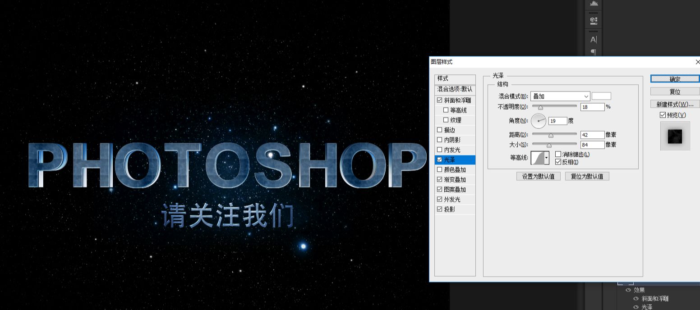Enable the 描边 checkbox
The height and width of the screenshot is (310, 700).
tap(440, 130)
